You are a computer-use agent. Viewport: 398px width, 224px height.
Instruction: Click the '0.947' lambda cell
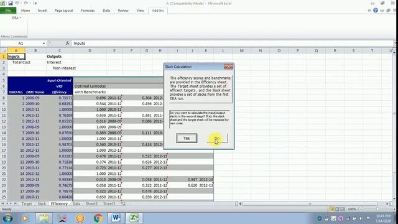[x=192, y=180]
